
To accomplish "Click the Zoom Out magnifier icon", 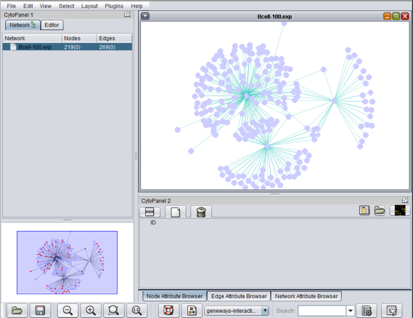I will coord(68,311).
